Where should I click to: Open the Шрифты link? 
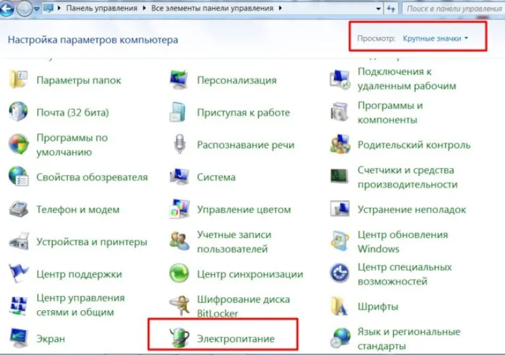[378, 306]
